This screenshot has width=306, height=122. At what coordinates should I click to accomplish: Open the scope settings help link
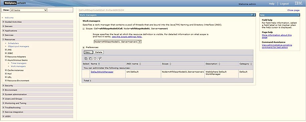point(127,37)
